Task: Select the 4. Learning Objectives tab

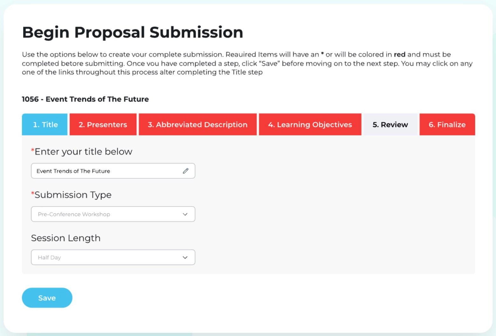Action: (310, 125)
